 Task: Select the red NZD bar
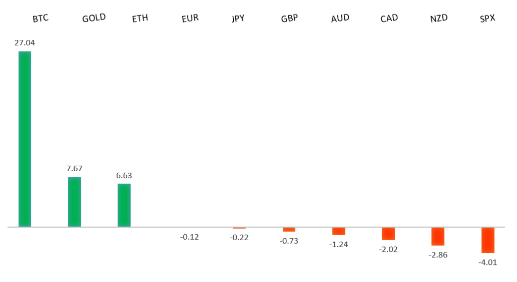click(x=438, y=236)
